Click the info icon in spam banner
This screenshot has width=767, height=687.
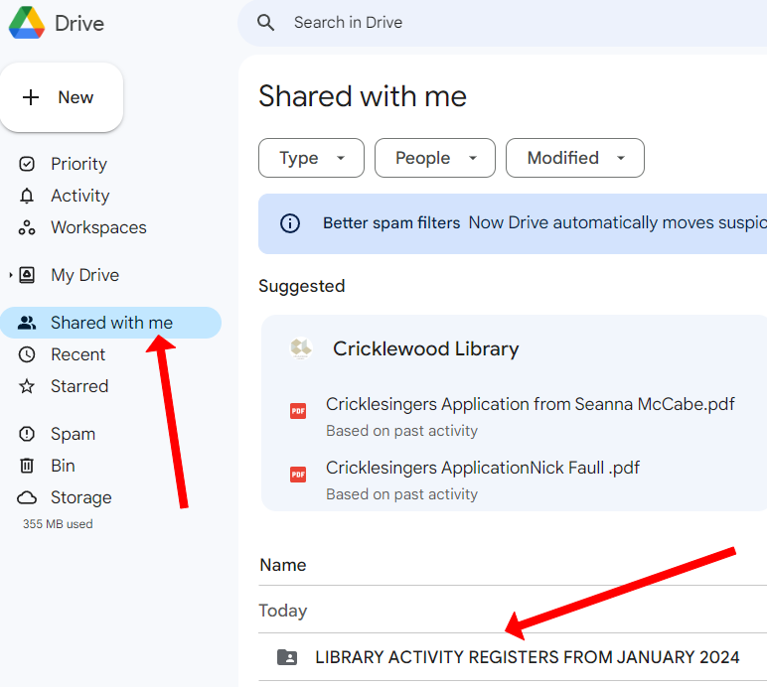(x=290, y=223)
